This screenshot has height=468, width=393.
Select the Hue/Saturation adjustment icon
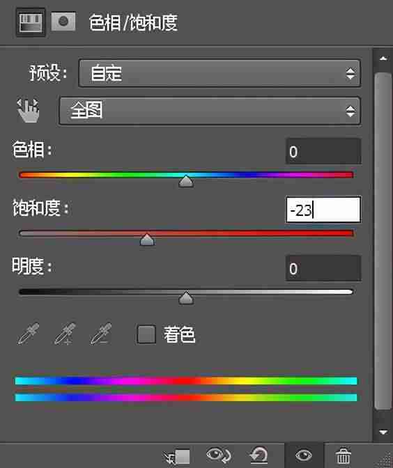(x=31, y=22)
